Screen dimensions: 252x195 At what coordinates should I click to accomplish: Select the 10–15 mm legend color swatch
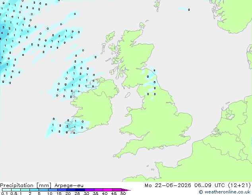tap(52, 190)
